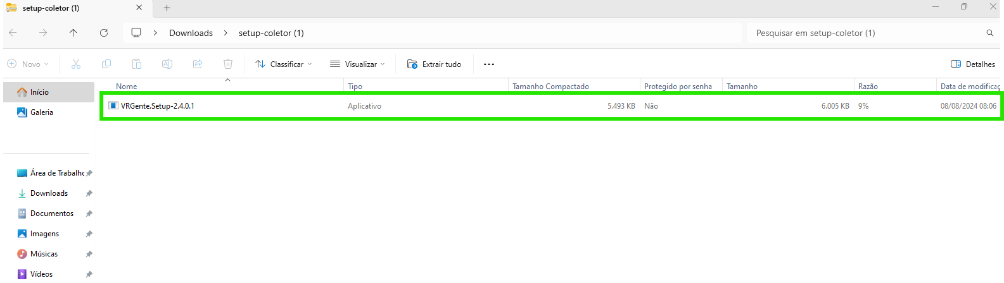The height and width of the screenshot is (283, 1004).
Task: Open a new tab with plus button
Action: pos(167,8)
